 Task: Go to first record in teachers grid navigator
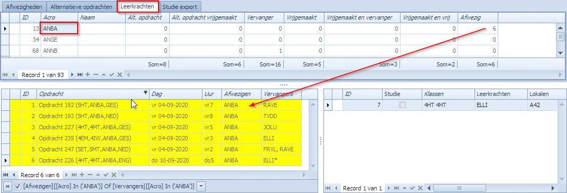point(5,75)
